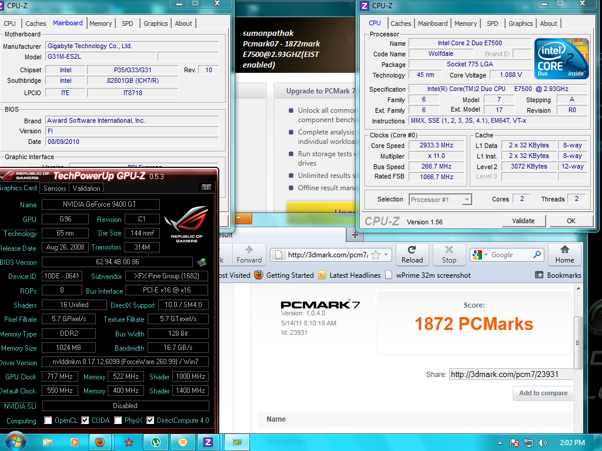Open About tab in right CPU-Z window

(549, 23)
